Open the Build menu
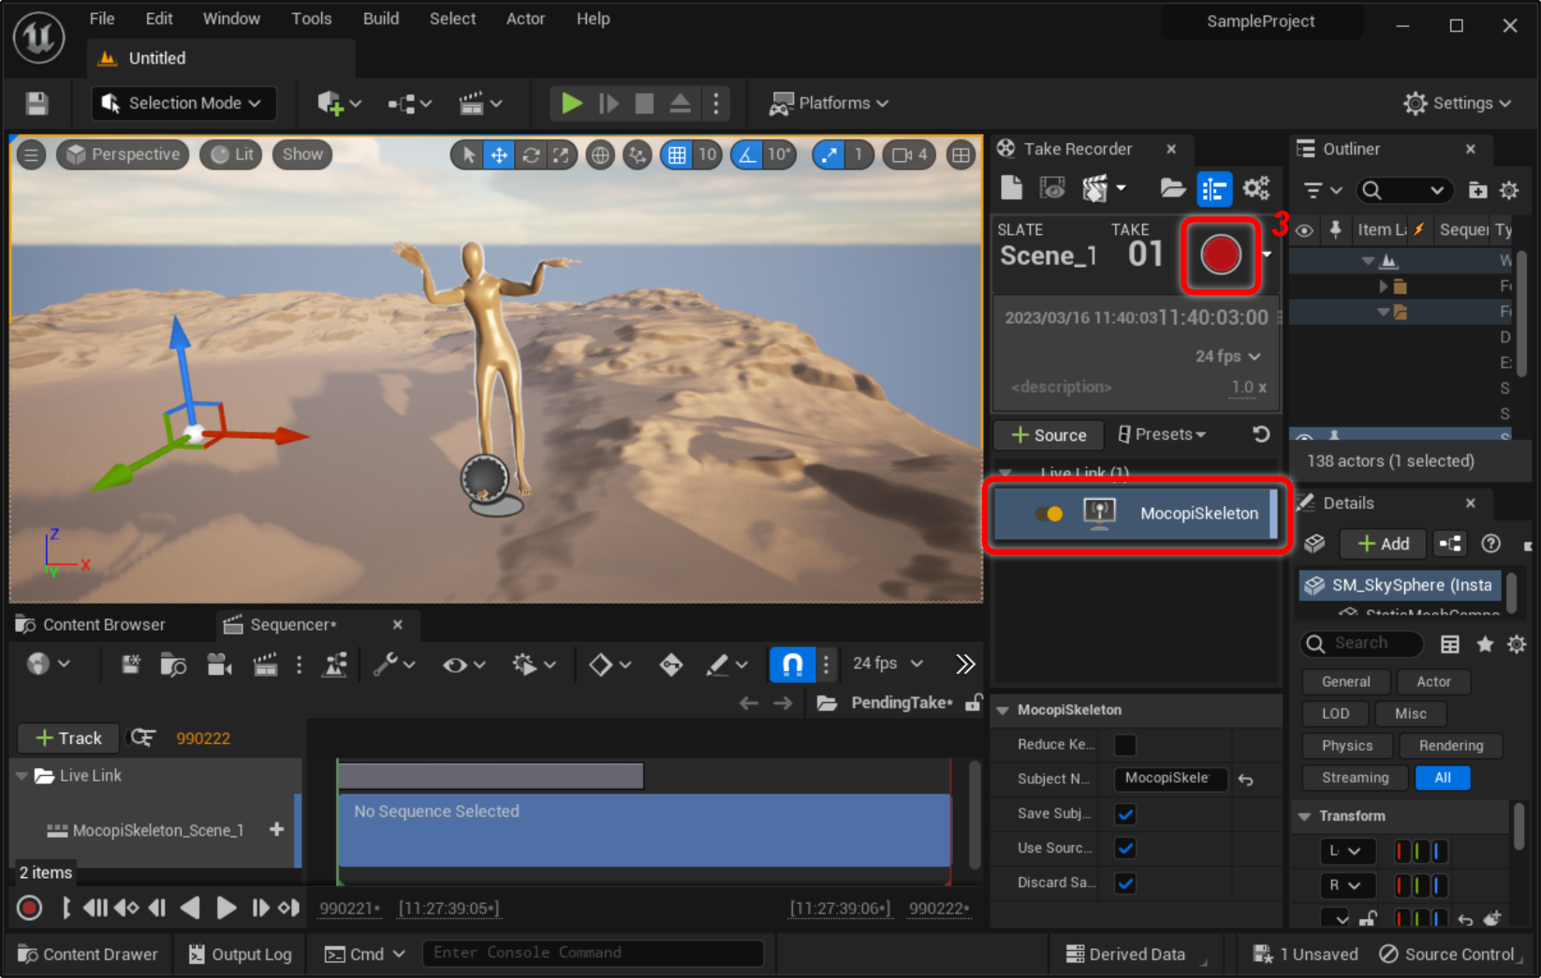Screen dimensions: 1541x978 [x=380, y=19]
